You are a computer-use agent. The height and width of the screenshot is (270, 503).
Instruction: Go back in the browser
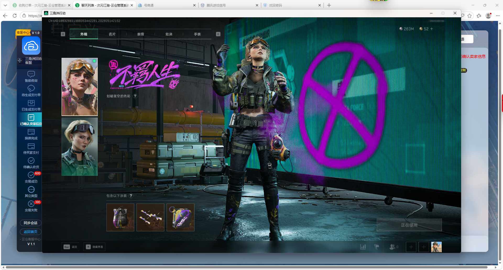(x=5, y=16)
